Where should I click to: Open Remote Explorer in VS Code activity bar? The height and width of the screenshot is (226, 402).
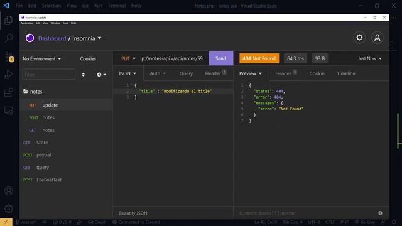(8, 110)
